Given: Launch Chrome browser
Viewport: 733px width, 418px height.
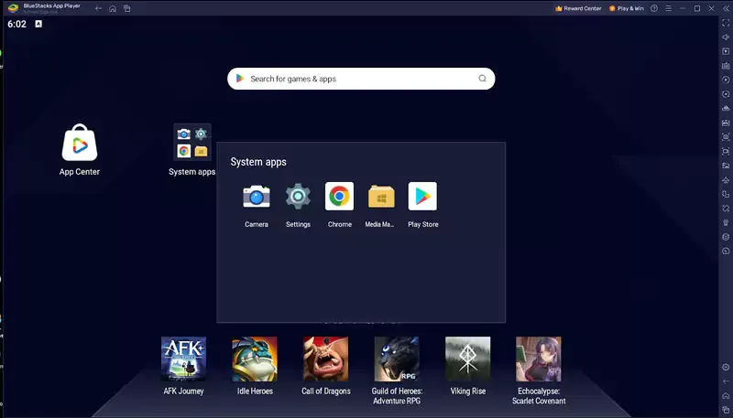Looking at the screenshot, I should pos(339,197).
